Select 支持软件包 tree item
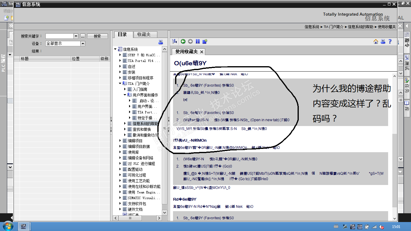Image resolution: width=411 pixels, height=231 pixels. tap(137, 204)
